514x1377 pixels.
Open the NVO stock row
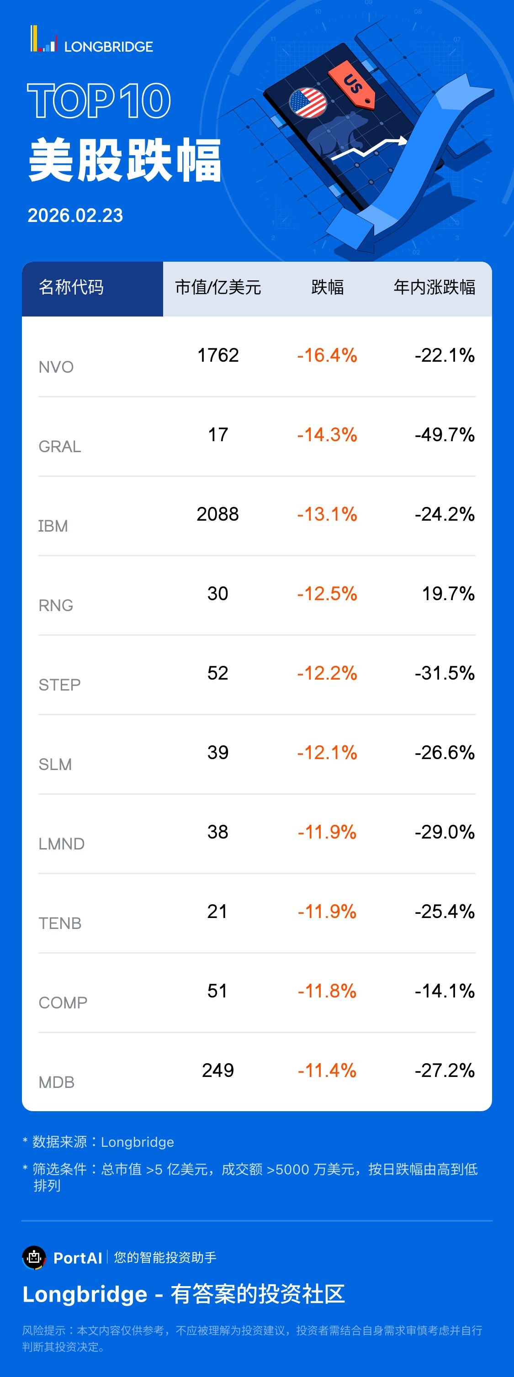[56, 367]
